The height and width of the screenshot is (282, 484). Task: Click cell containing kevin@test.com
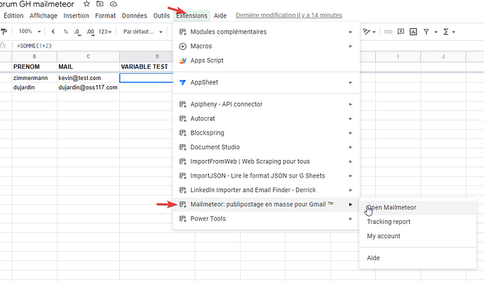pos(88,78)
